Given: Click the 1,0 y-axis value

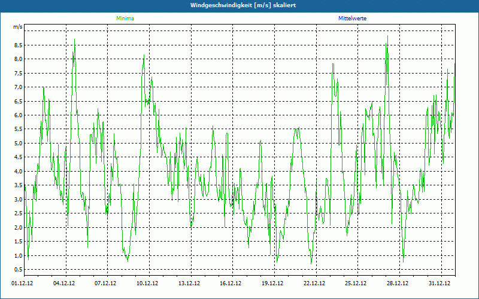Looking at the screenshot, I should (19, 256).
